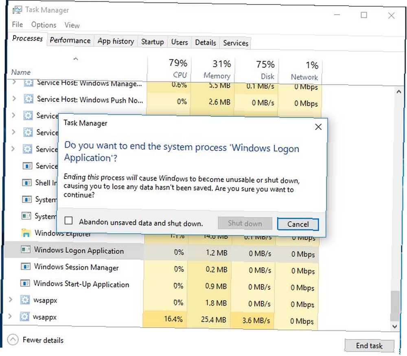Viewport: 407px width, 356px height.
Task: Click the sort direction arrow above Name
Action: (x=76, y=59)
